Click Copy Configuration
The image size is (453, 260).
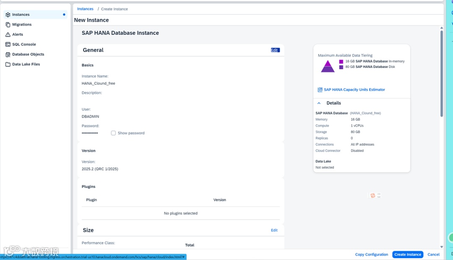click(372, 255)
